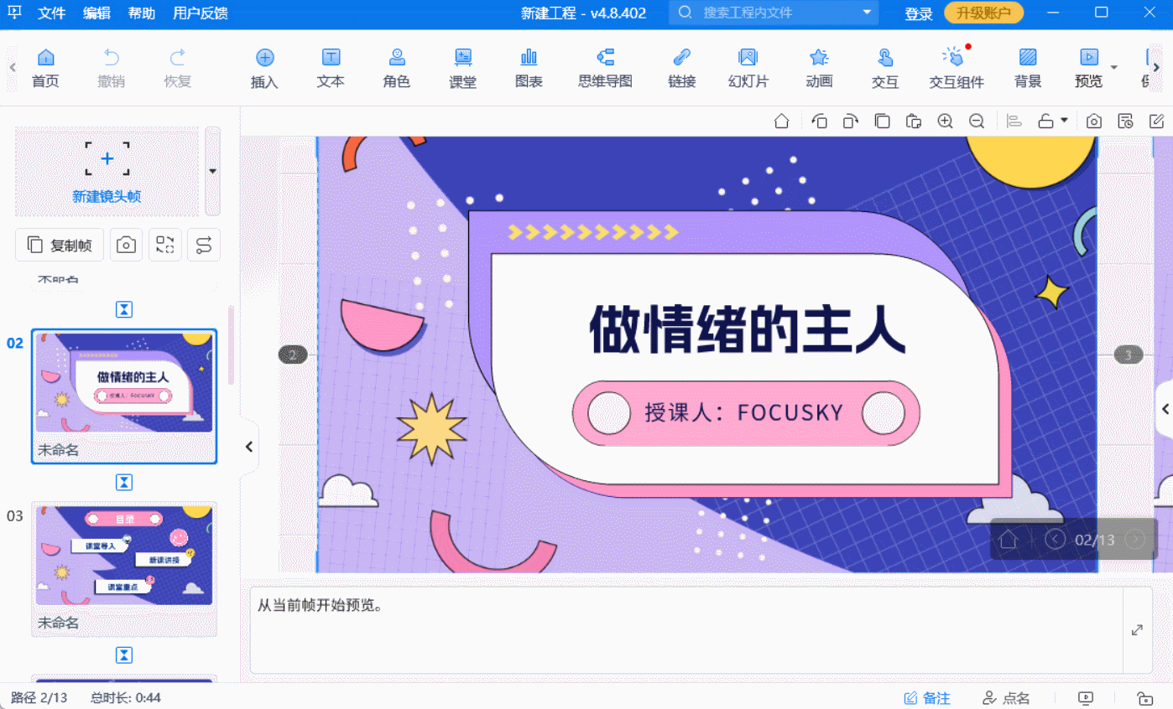
Task: Open the search box dropdown arrow
Action: 867,13
